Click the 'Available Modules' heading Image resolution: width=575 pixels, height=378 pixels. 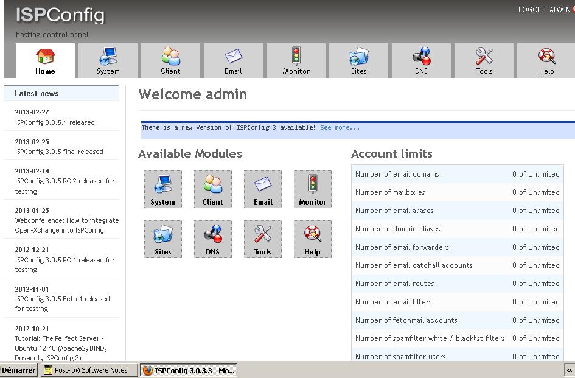pyautogui.click(x=190, y=153)
